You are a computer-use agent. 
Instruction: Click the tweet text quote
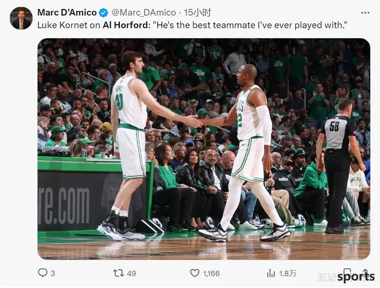pos(250,25)
